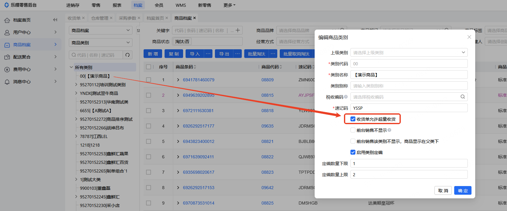Select tree item 95270152253|鑫鲜汇蔬果
The image size is (507, 211).
pyautogui.click(x=104, y=153)
